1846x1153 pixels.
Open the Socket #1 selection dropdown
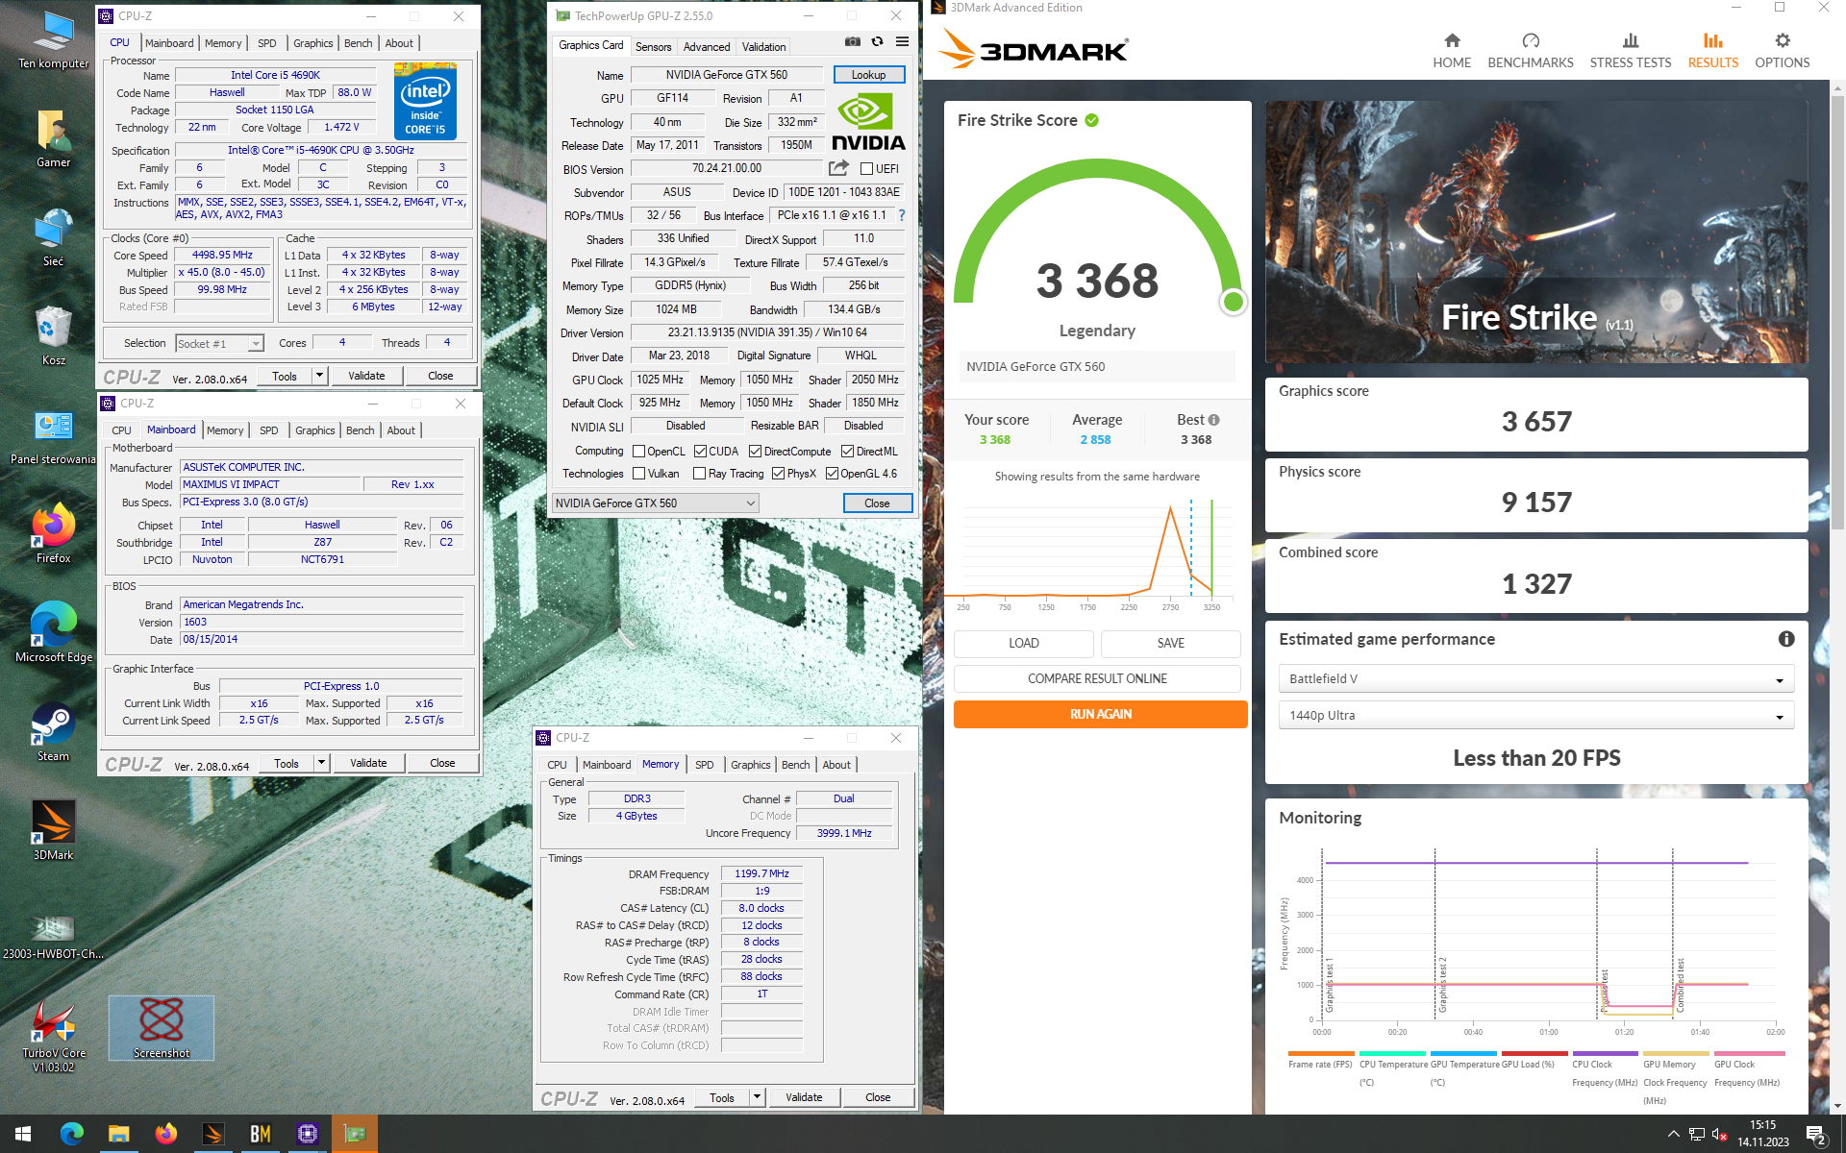point(219,344)
